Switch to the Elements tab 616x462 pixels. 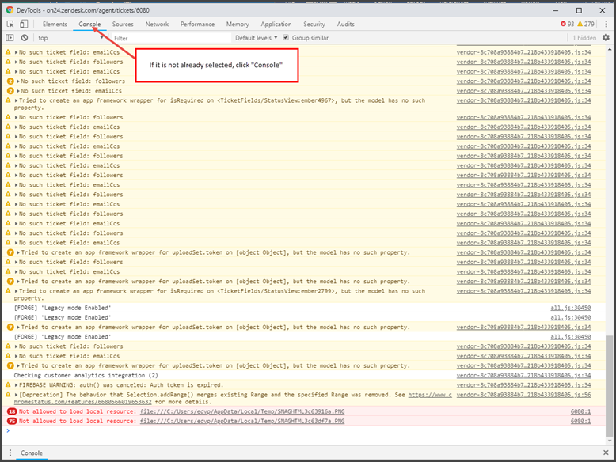[x=55, y=25]
